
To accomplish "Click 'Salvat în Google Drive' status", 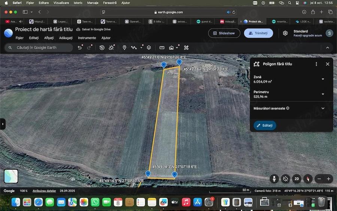I will [94, 30].
